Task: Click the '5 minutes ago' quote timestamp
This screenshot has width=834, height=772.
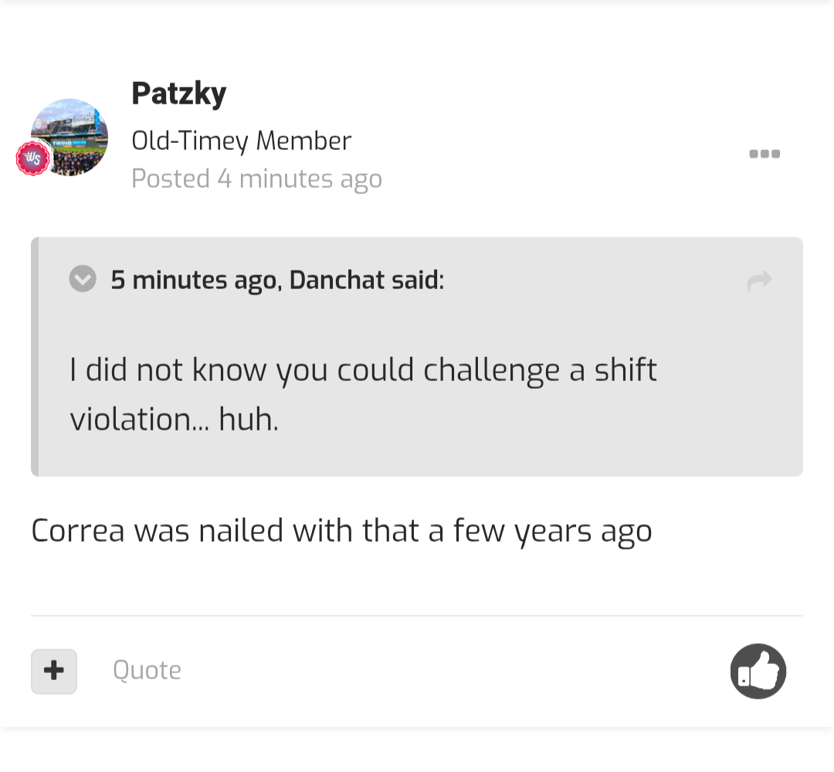Action: [195, 280]
